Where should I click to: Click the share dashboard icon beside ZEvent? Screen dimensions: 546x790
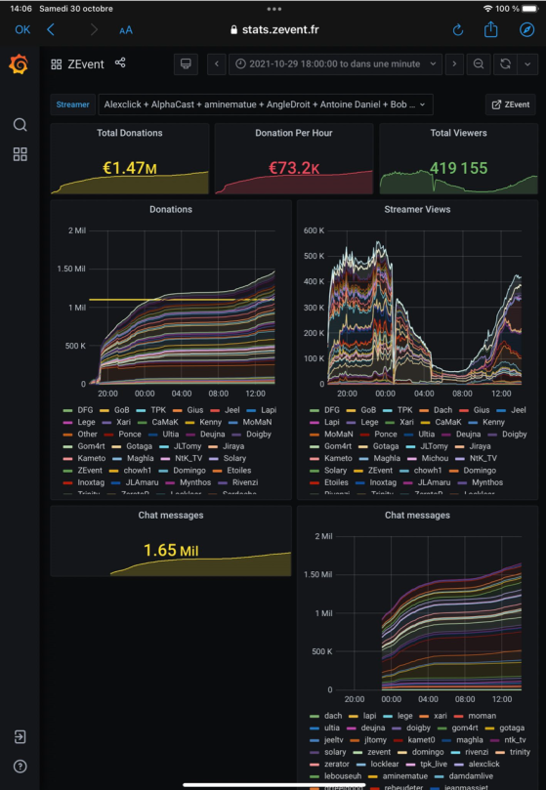pyautogui.click(x=120, y=62)
